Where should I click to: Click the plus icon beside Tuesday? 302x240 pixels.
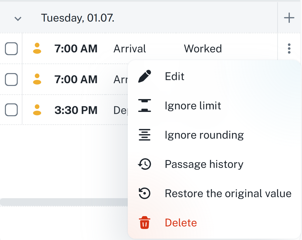(x=289, y=18)
